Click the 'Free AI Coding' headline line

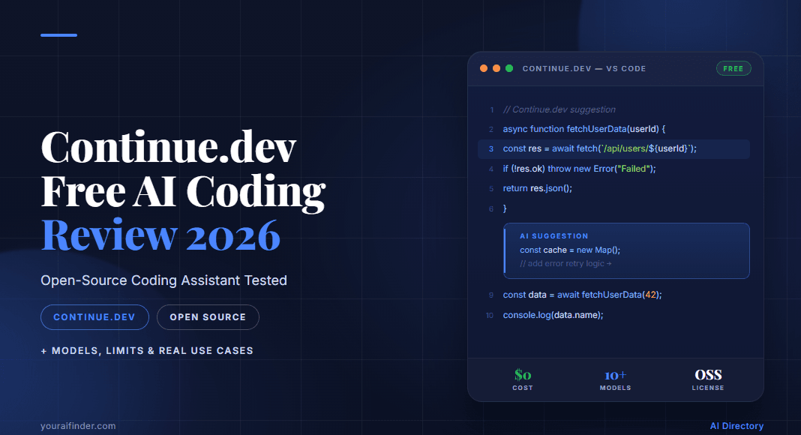click(183, 192)
